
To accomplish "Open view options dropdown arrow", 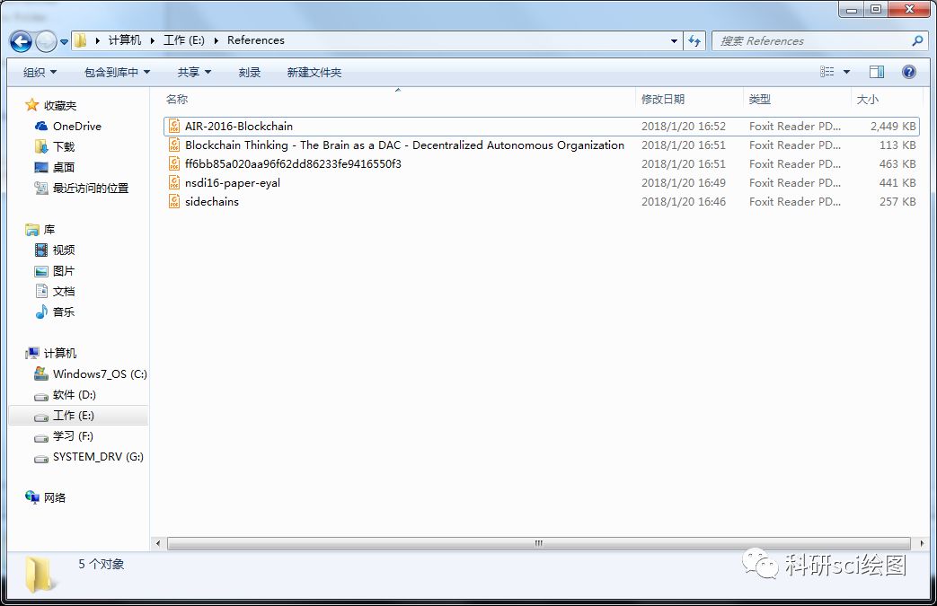I will click(x=846, y=72).
